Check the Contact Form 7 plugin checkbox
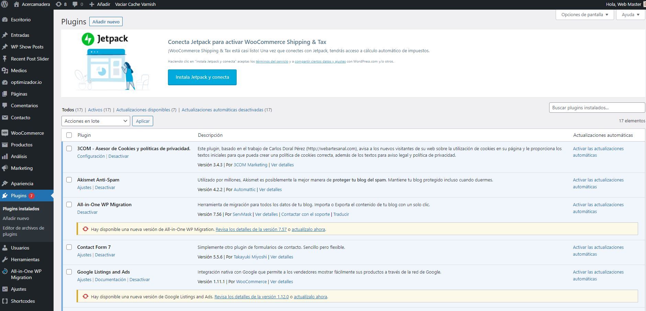 69,247
